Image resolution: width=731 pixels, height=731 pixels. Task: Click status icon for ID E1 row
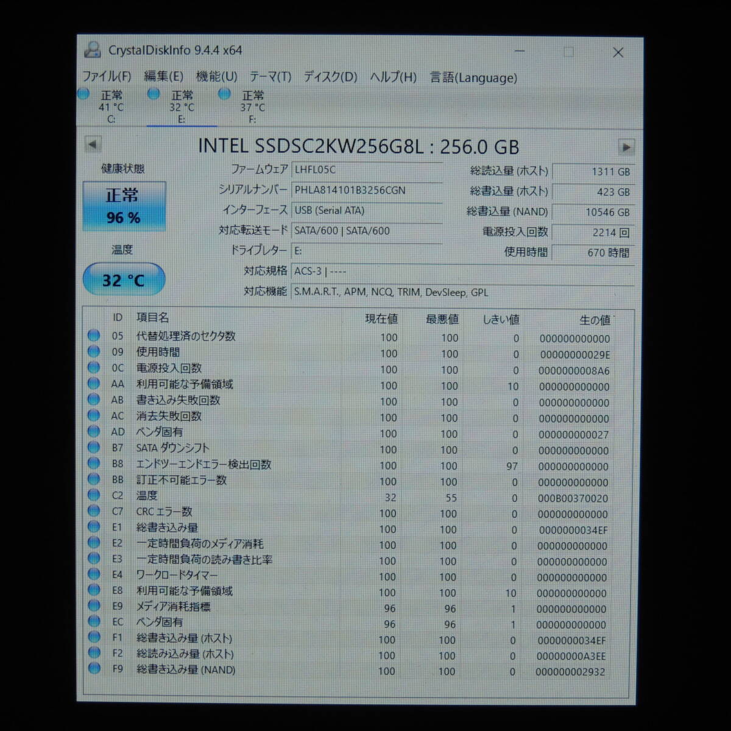pyautogui.click(x=93, y=526)
